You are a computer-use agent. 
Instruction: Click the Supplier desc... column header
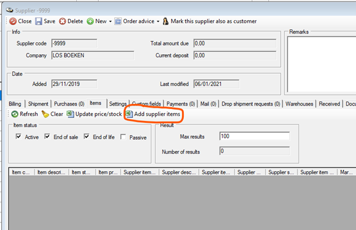click(179, 172)
